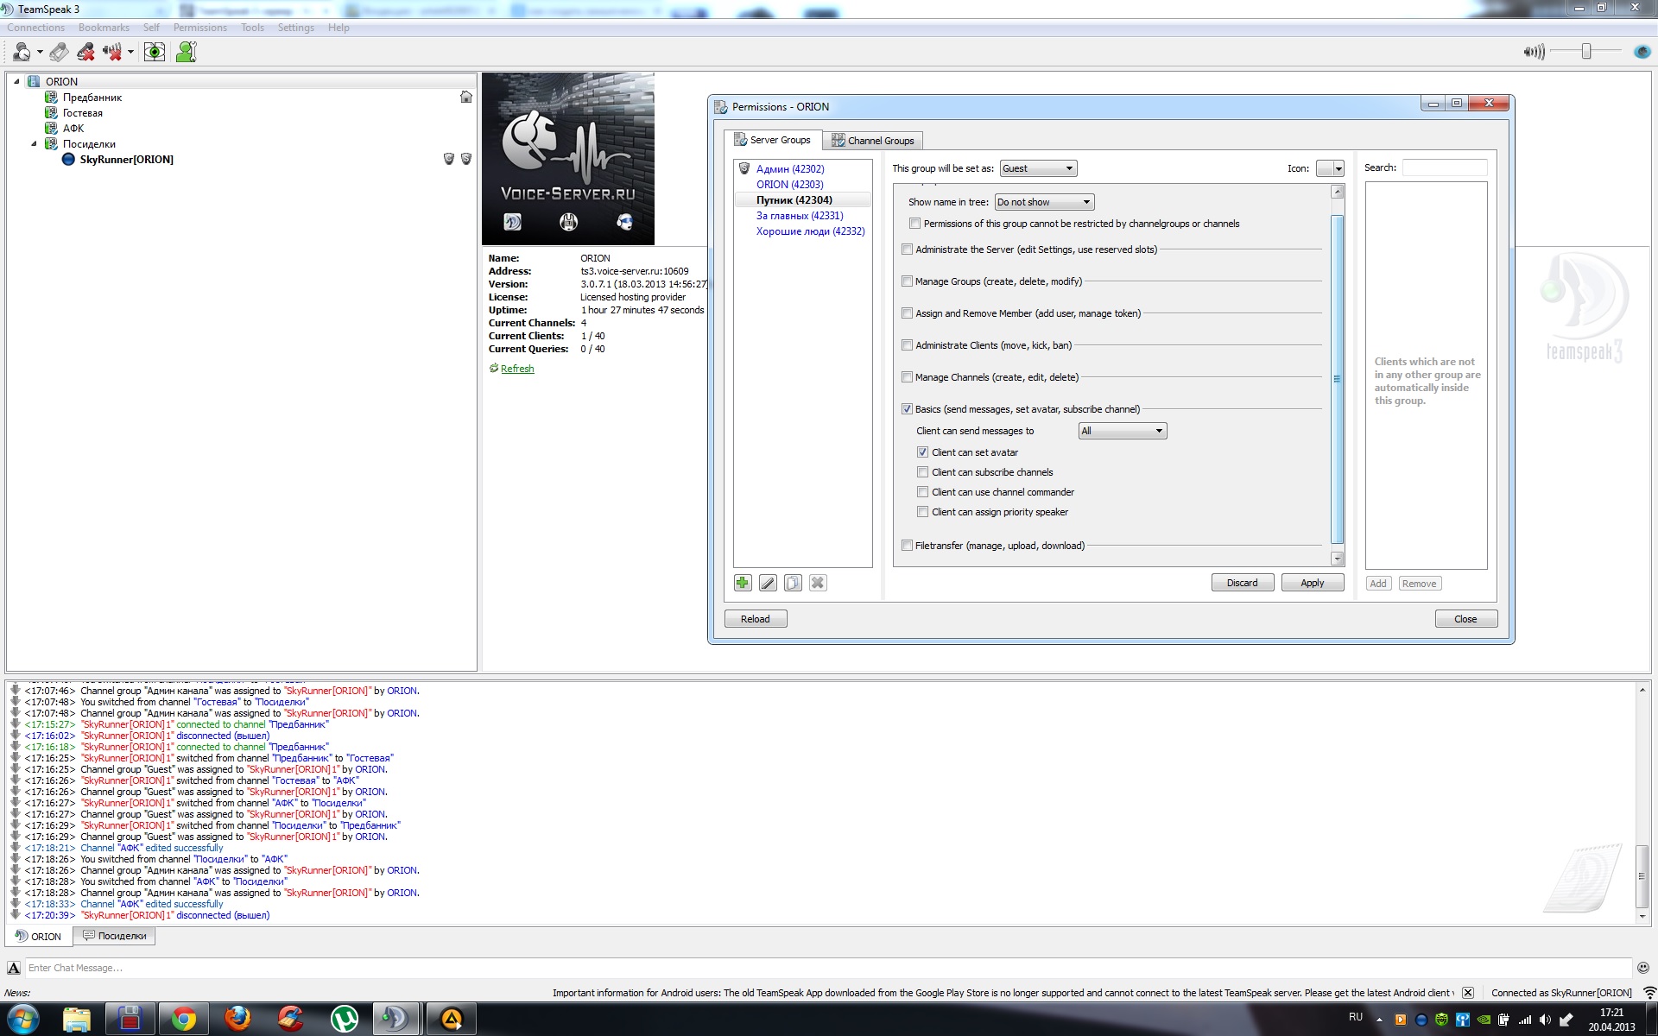Enable Manage Groups checkbox
The width and height of the screenshot is (1658, 1036).
[907, 281]
